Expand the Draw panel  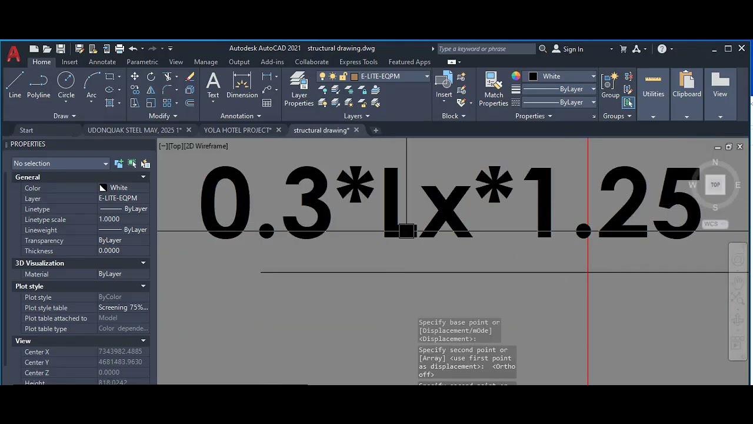(64, 116)
